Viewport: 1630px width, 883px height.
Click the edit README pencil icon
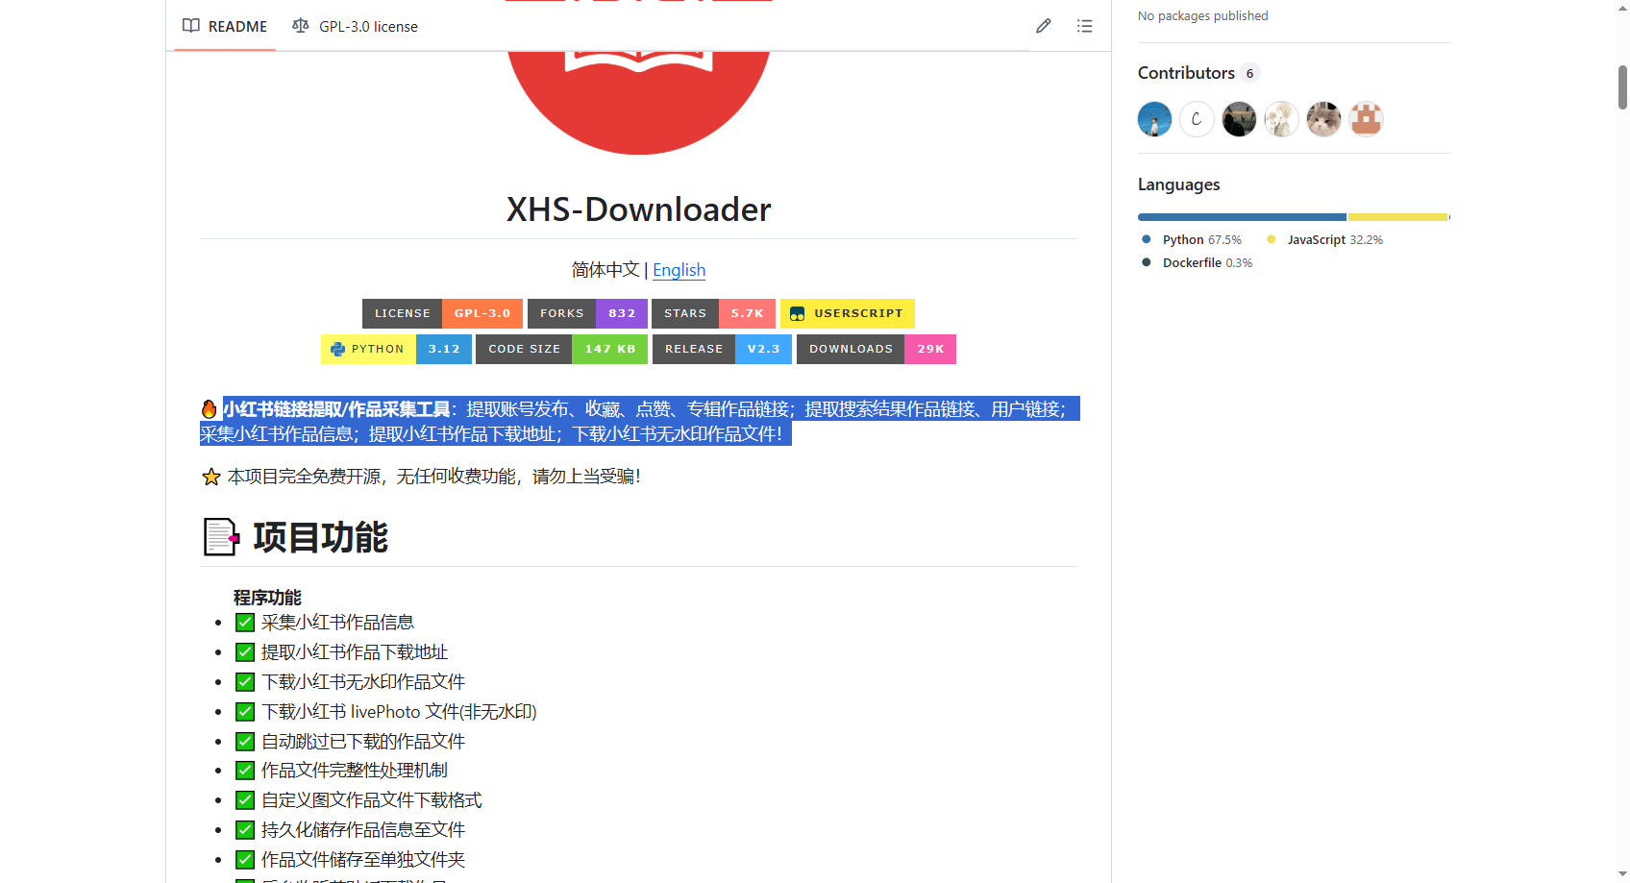[1044, 26]
